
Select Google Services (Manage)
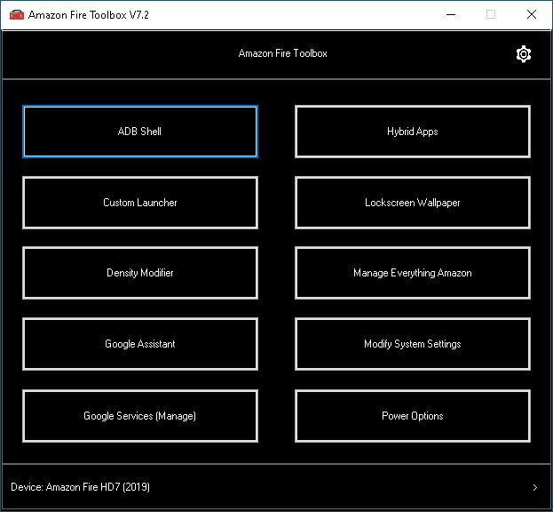click(x=140, y=416)
